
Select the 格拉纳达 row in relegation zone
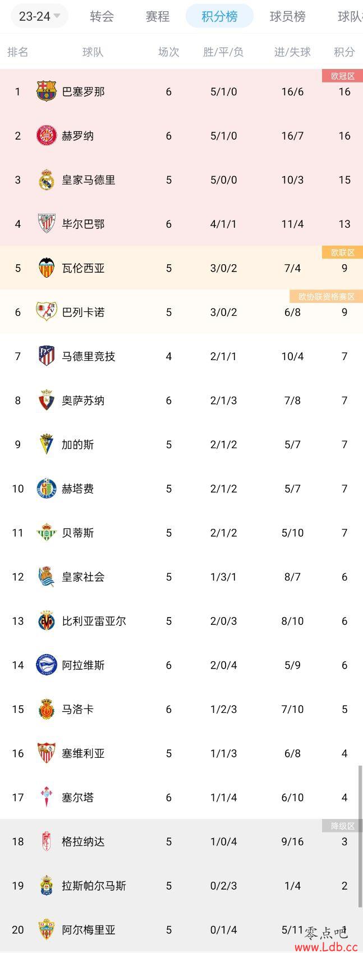(x=181, y=841)
